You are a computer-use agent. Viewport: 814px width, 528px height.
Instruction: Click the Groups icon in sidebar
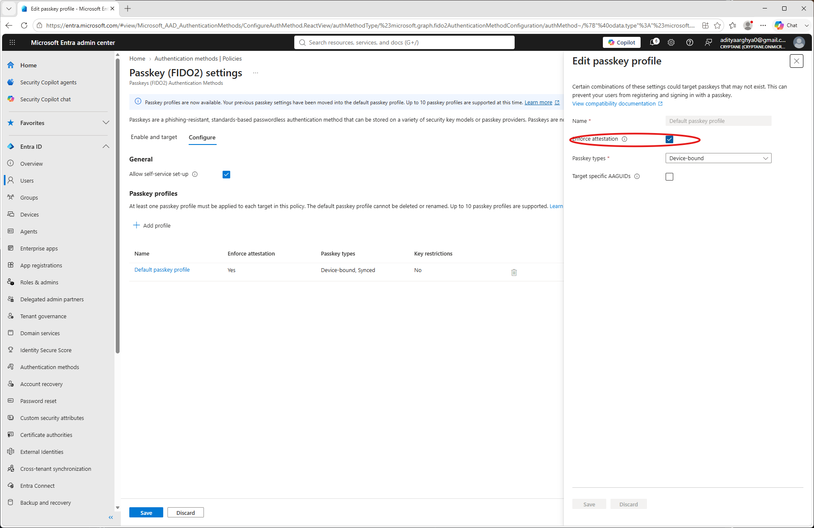pos(11,197)
